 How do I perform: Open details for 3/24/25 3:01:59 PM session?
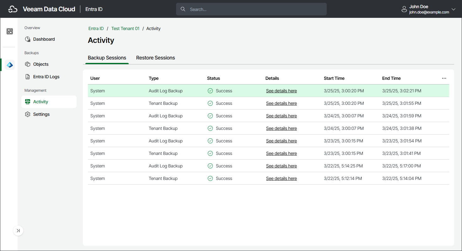(282, 116)
